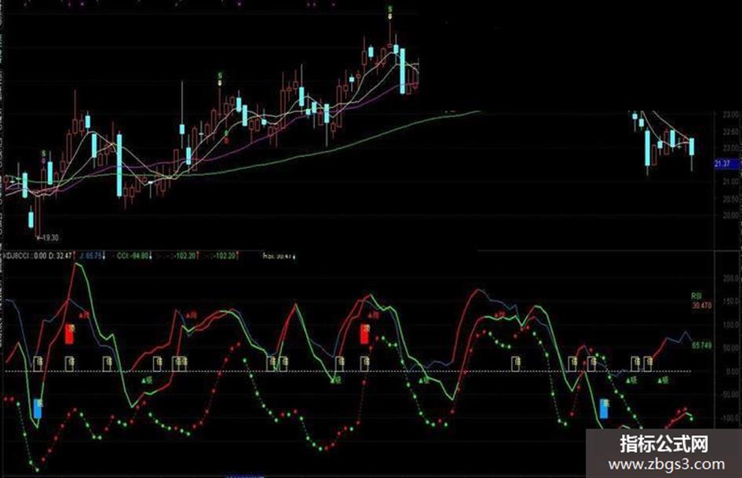Click the RSI label beside the indicator
The width and height of the screenshot is (742, 478).
click(696, 296)
